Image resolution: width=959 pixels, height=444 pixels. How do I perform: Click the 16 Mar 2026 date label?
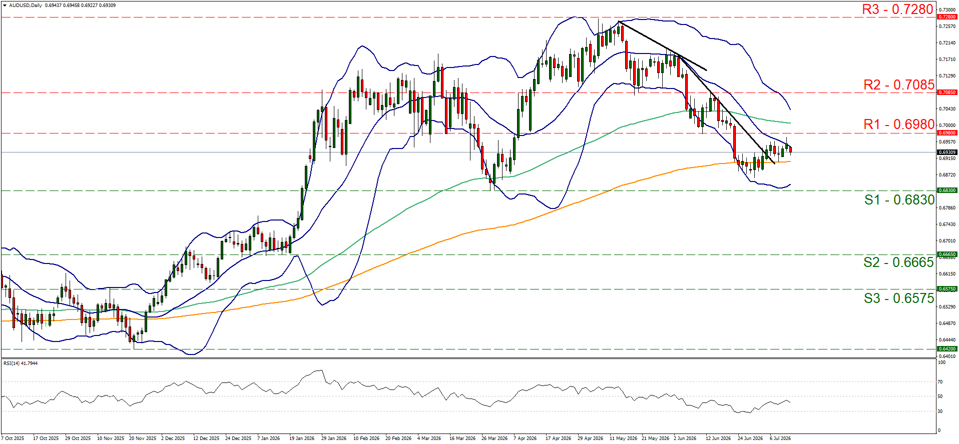pyautogui.click(x=462, y=438)
